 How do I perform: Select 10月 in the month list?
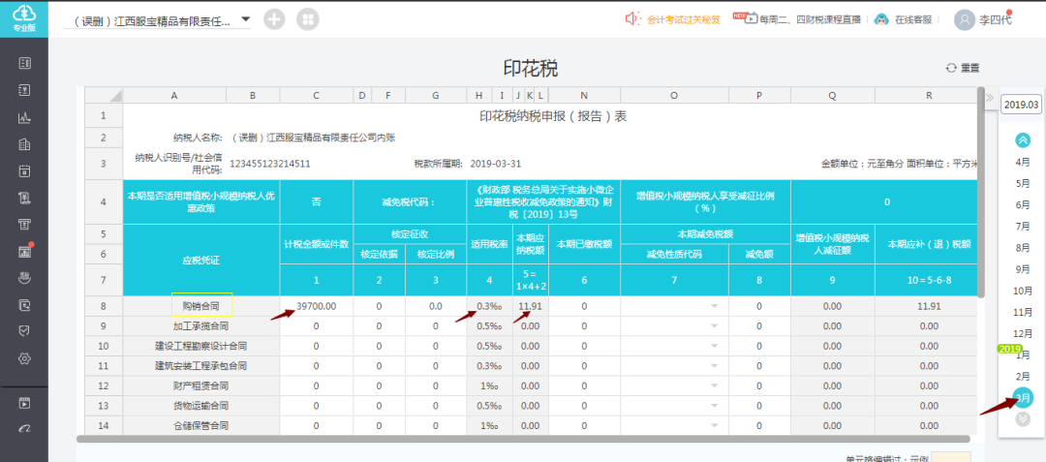click(x=1022, y=291)
